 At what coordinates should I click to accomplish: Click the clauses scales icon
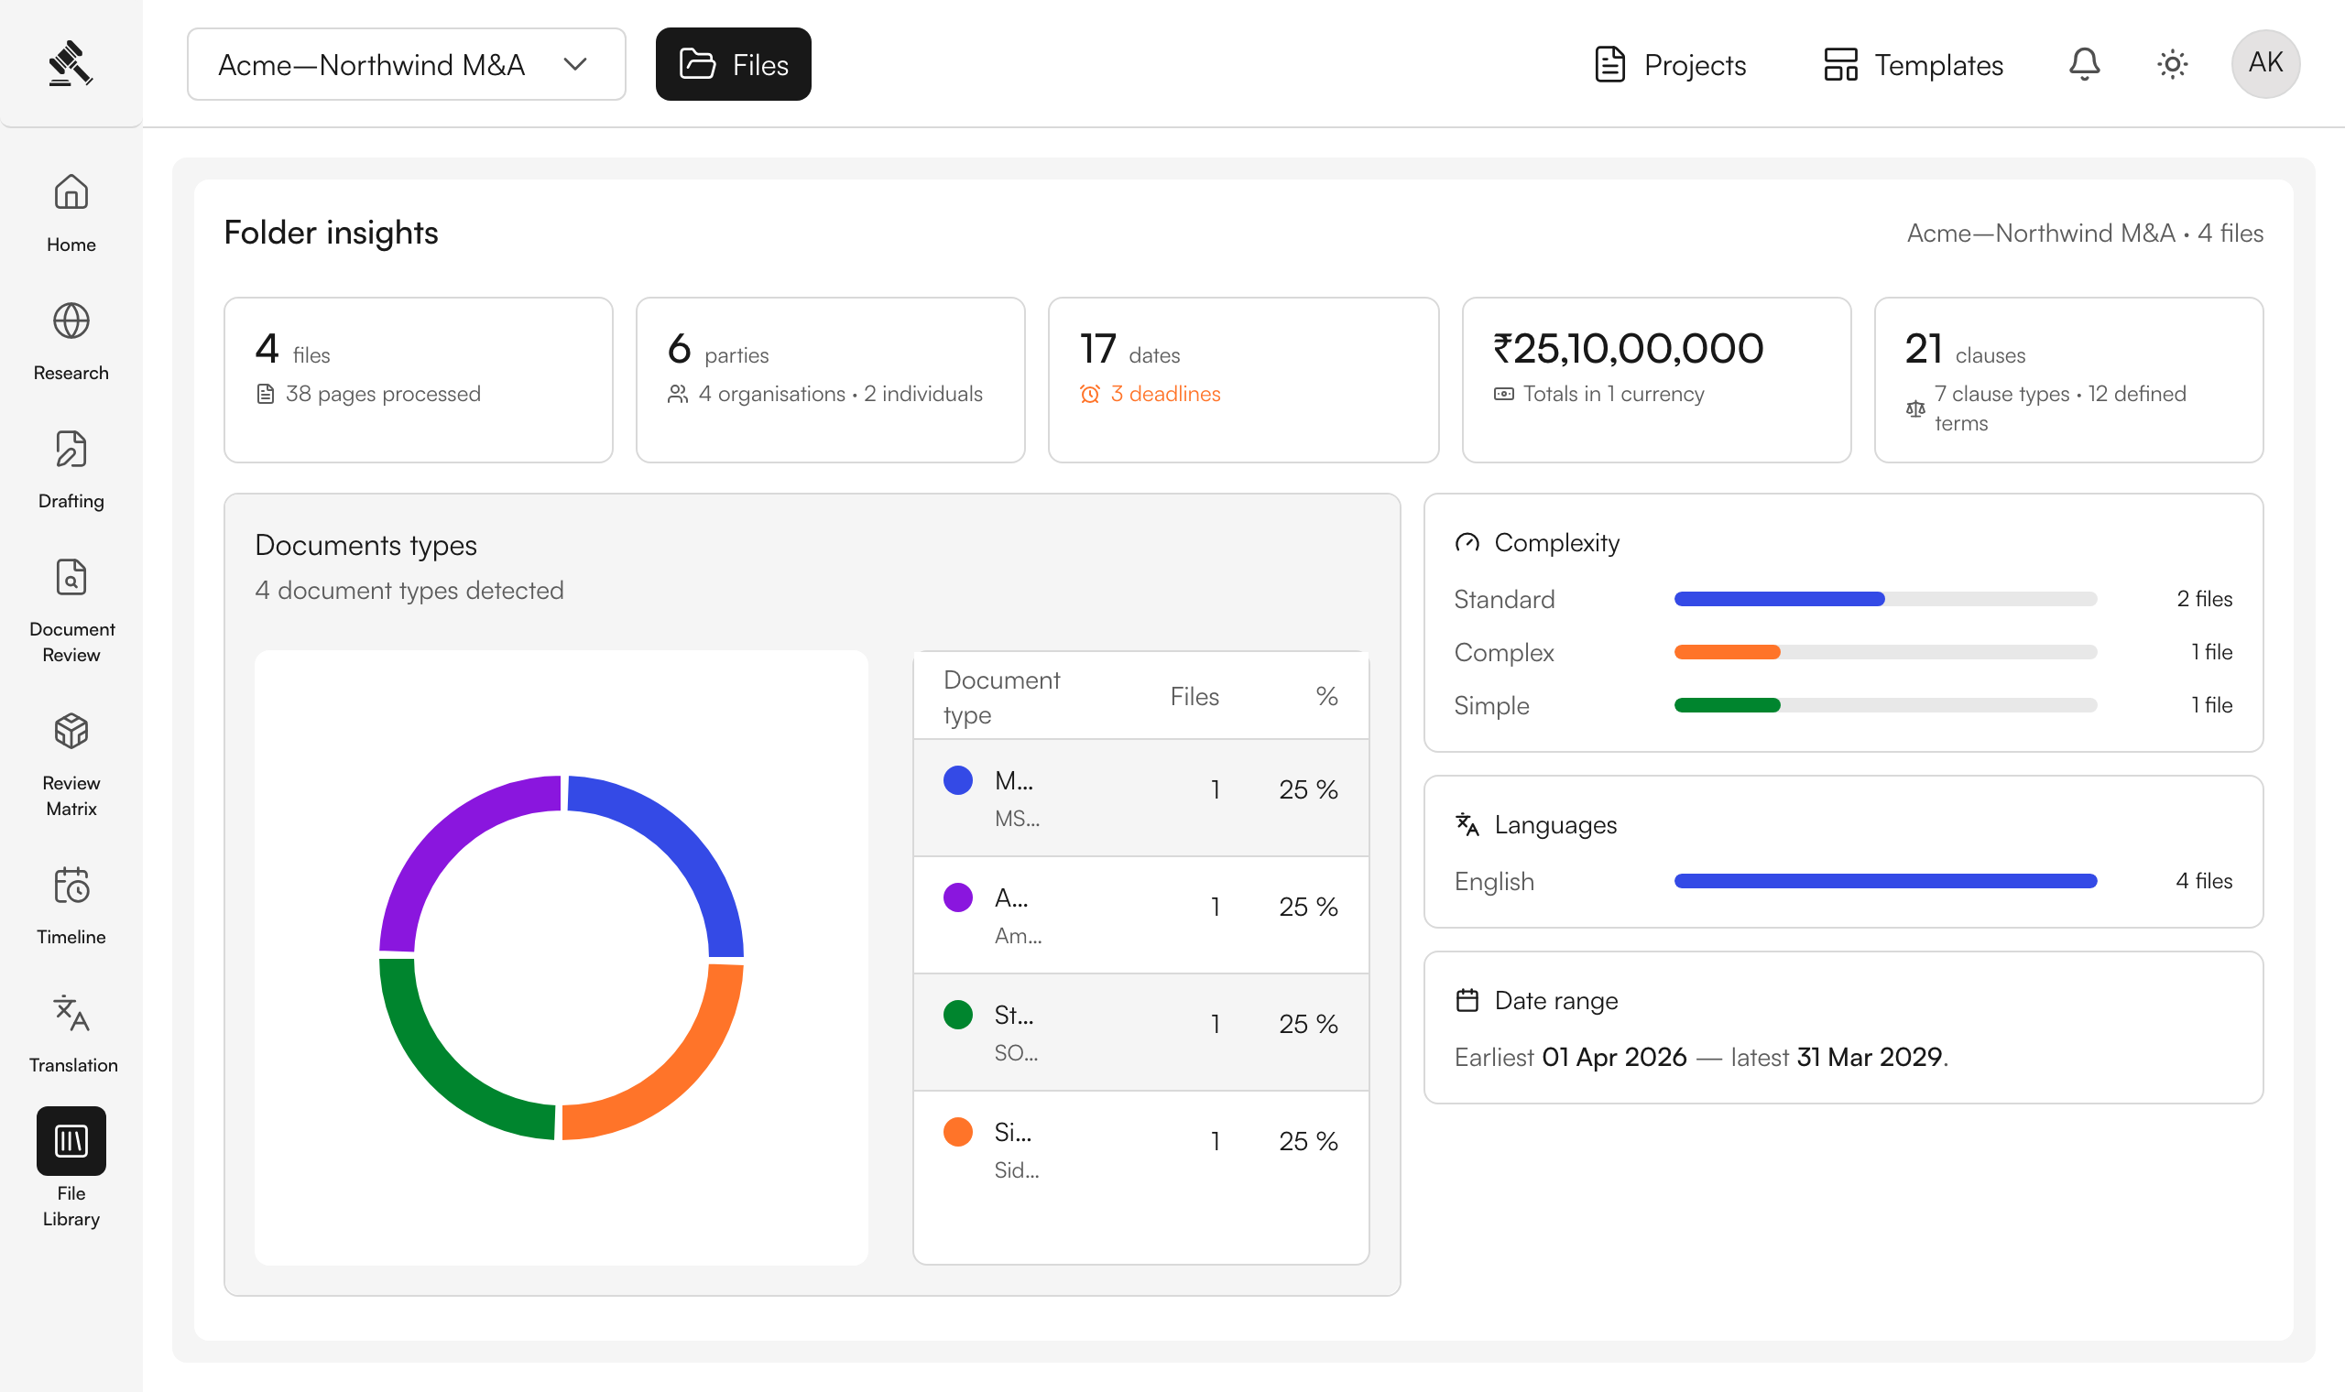[1915, 409]
